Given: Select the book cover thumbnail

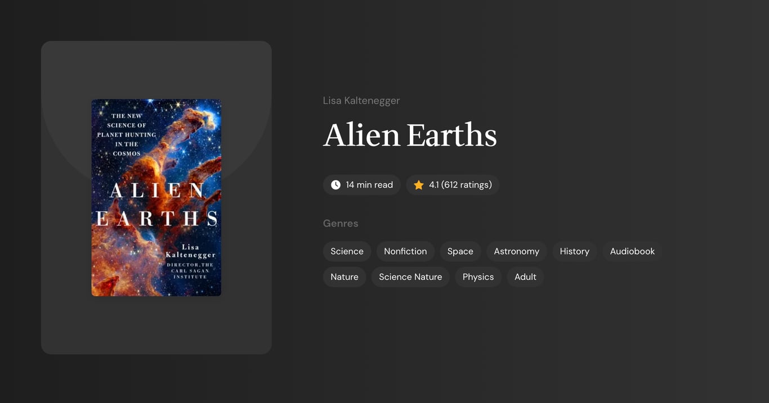Looking at the screenshot, I should click(156, 197).
